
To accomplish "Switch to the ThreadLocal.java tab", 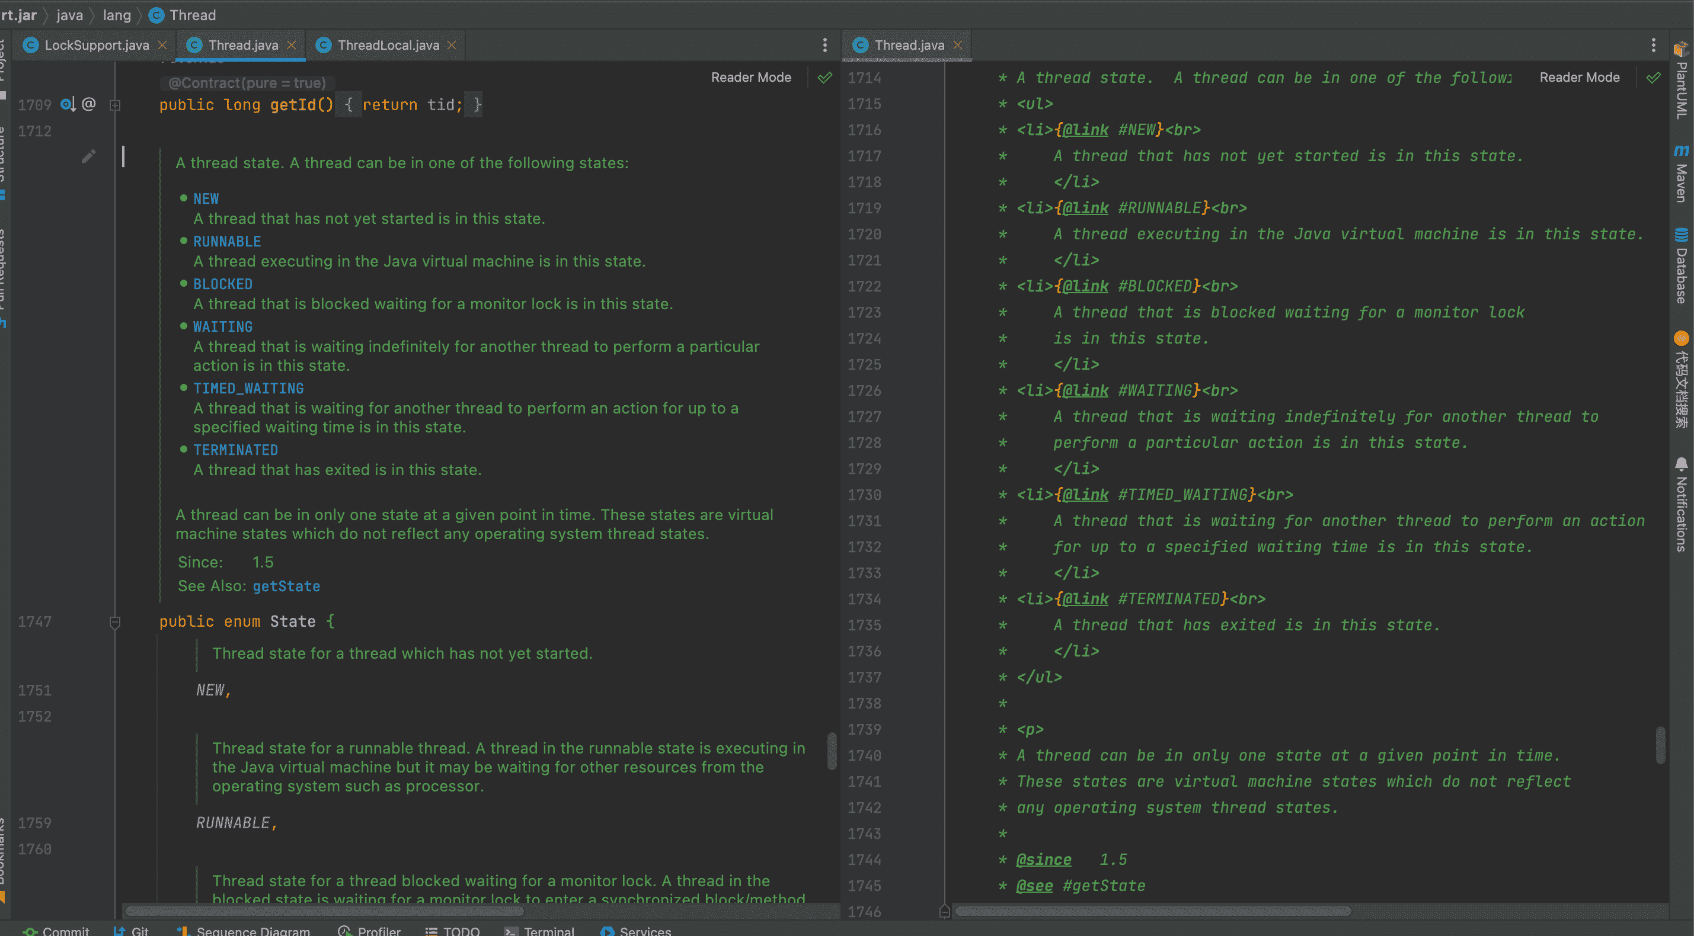I will (388, 44).
